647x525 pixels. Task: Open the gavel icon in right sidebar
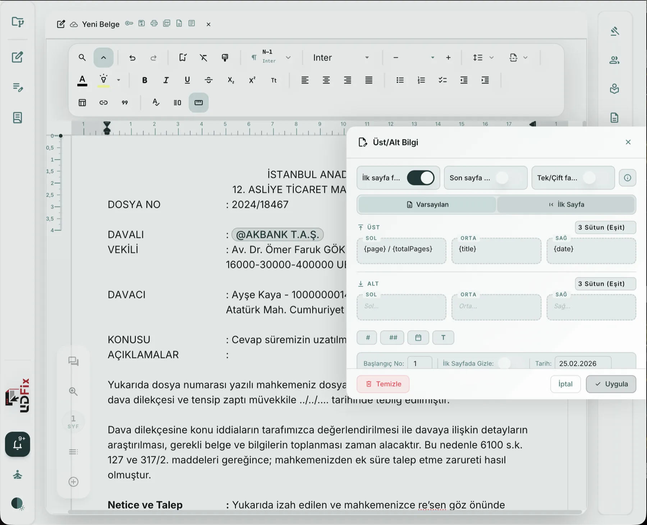(615, 31)
